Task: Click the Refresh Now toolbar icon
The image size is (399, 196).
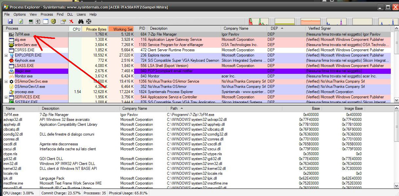Action: tap(21, 22)
